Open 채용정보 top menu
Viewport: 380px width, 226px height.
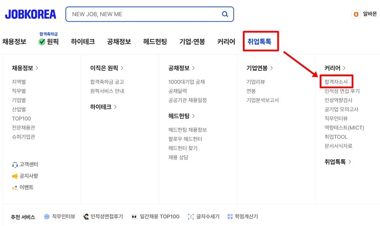(14, 42)
